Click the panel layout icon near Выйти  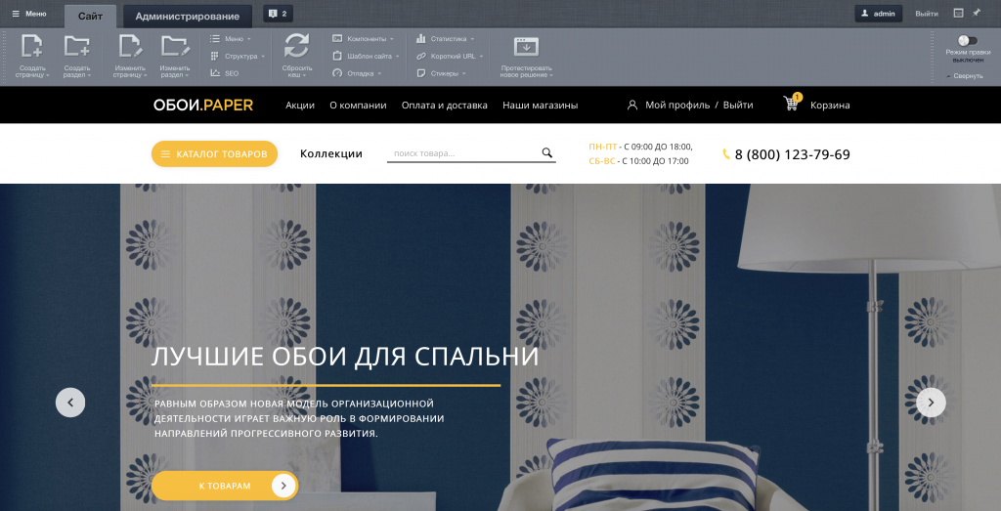pos(958,13)
